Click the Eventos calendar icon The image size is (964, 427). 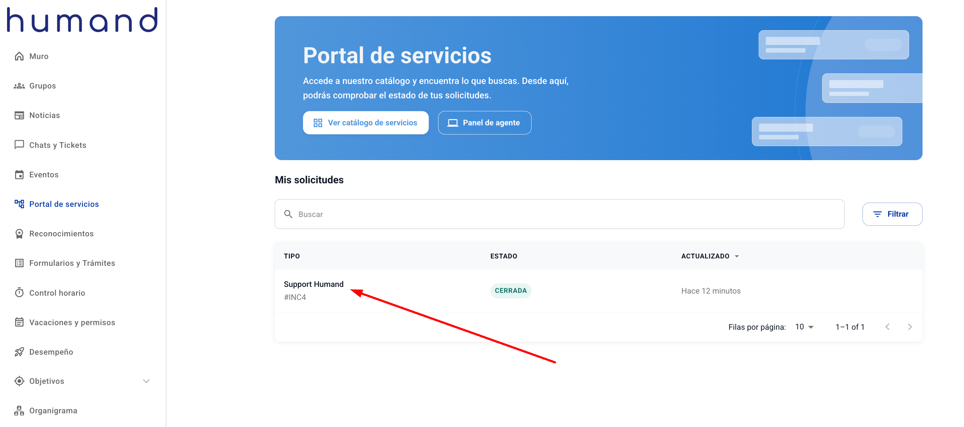[x=19, y=175]
